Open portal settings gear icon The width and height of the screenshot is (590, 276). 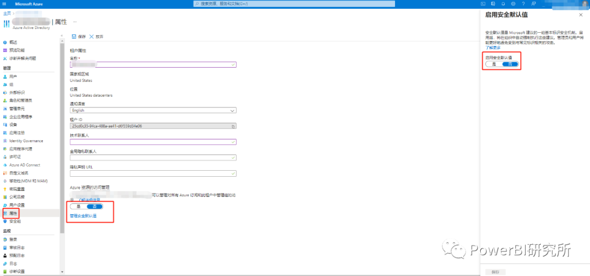[513, 4]
